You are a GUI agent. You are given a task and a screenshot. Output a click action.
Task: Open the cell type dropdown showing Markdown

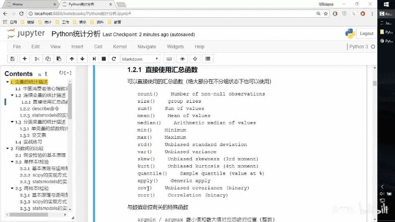tap(140, 59)
